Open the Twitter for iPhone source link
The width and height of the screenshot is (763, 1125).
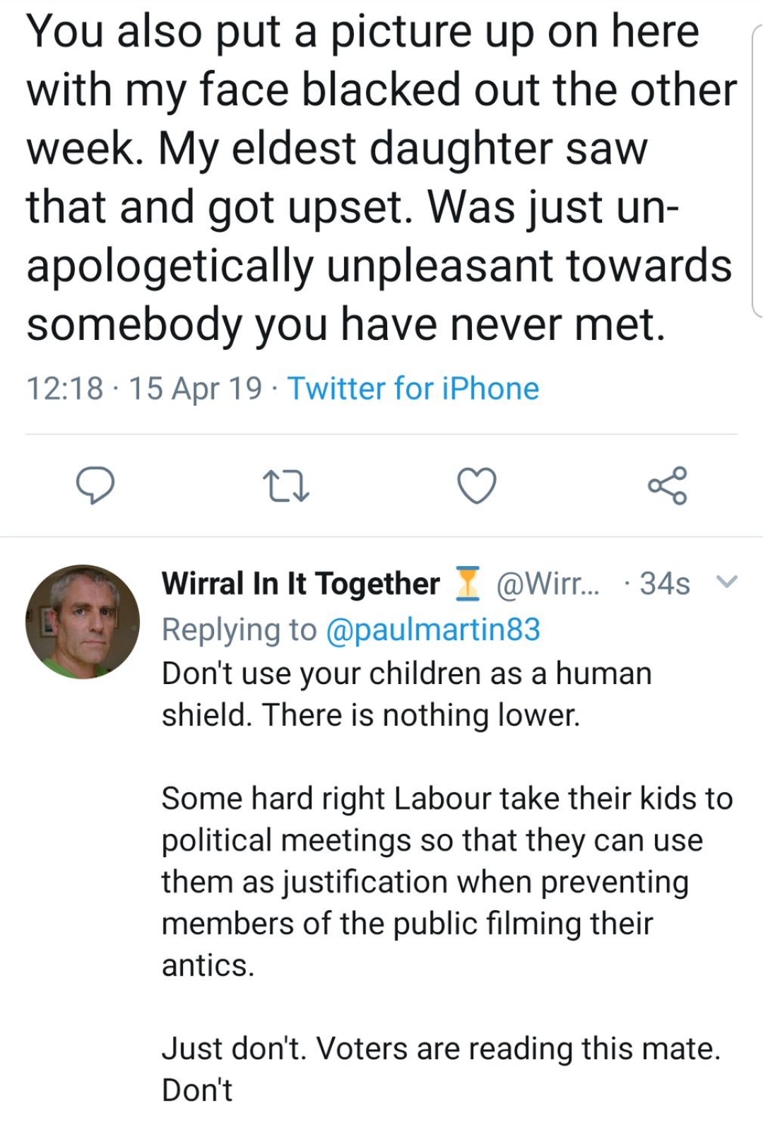click(413, 389)
